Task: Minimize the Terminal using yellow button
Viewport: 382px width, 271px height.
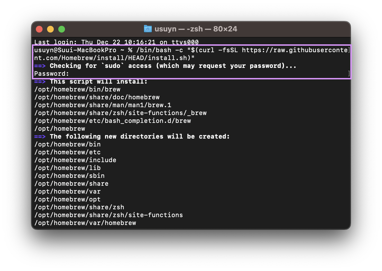Action: [50, 29]
